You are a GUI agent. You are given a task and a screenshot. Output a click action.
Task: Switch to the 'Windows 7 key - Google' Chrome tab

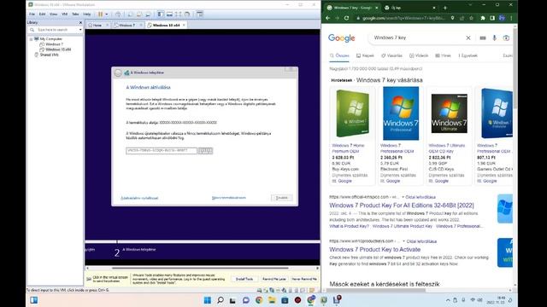(352, 8)
